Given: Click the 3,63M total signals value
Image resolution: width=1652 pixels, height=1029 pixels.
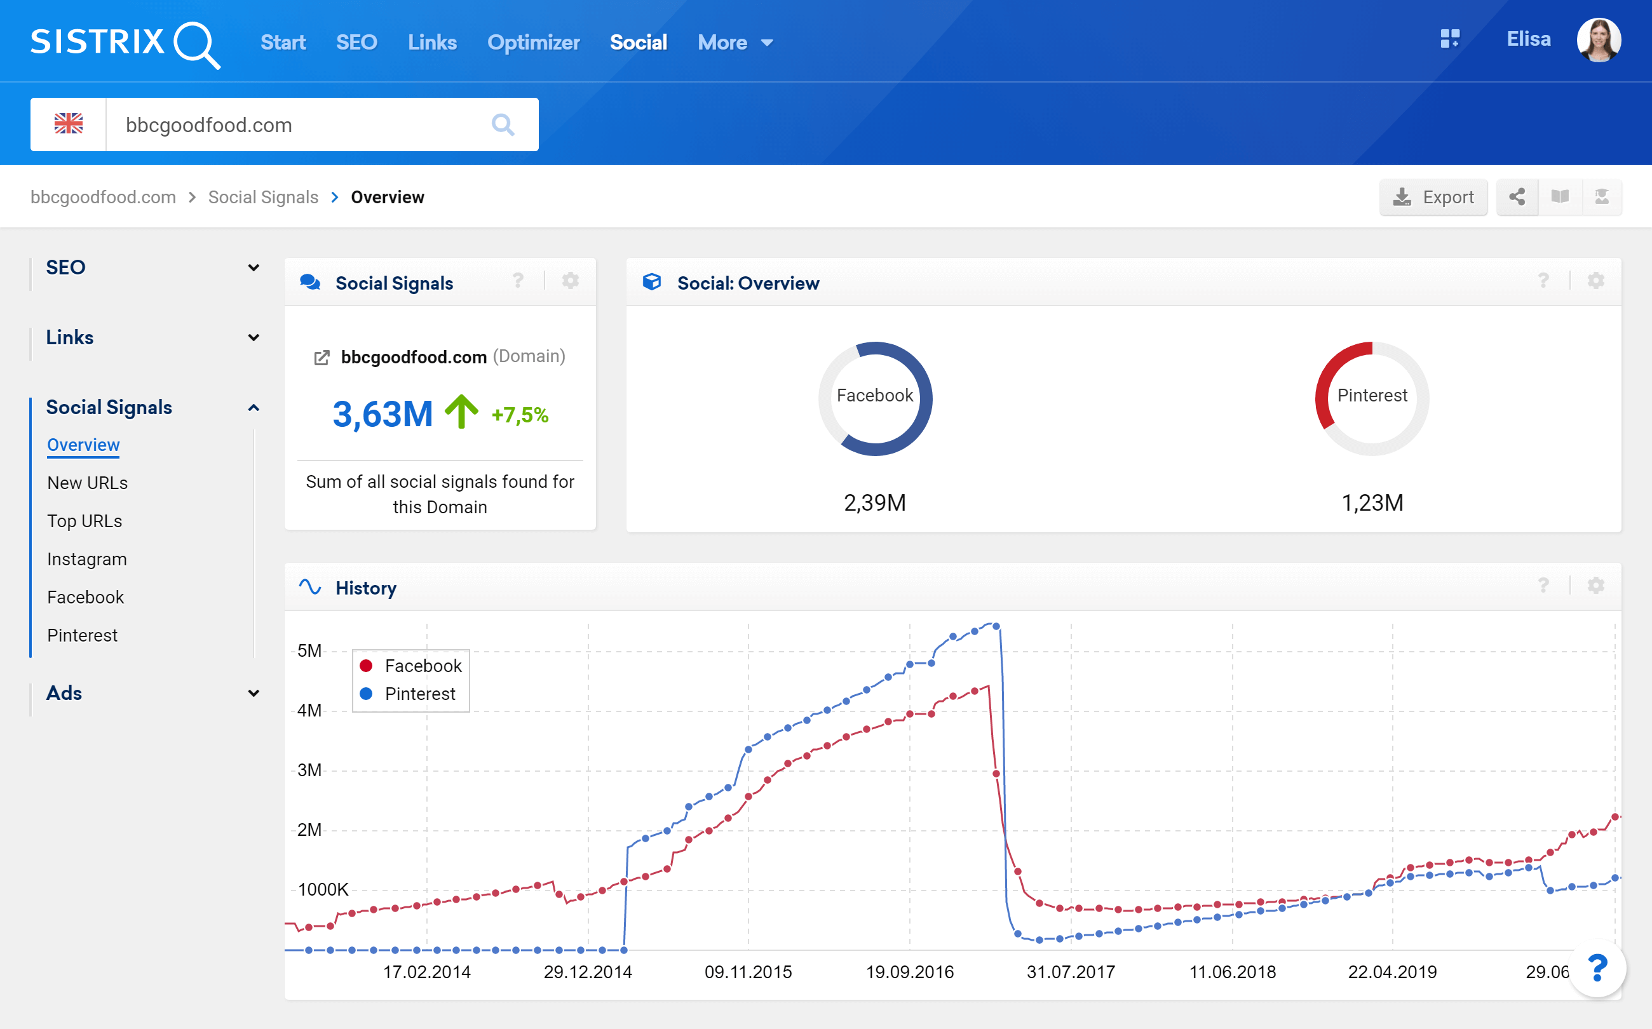Looking at the screenshot, I should tap(383, 414).
